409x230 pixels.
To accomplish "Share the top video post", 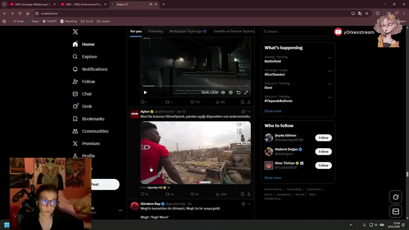I will pos(249,102).
